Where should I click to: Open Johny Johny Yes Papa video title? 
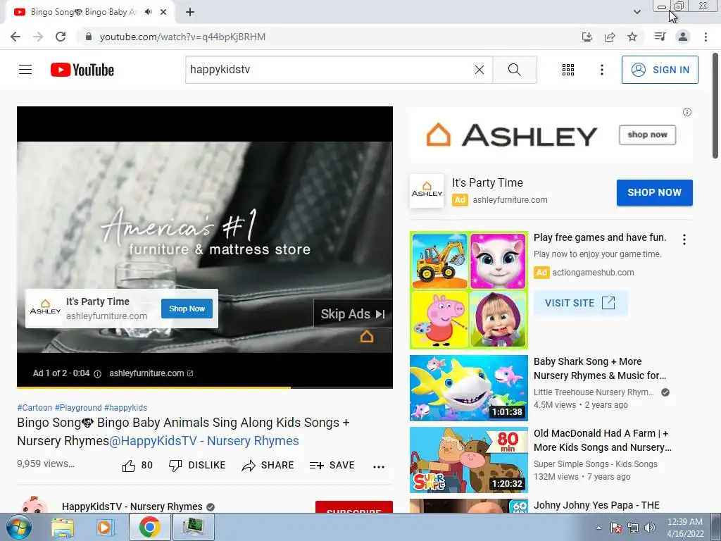[596, 505]
